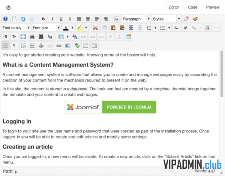
Task: Click the grayed-out redo arrow
Action: [32, 19]
